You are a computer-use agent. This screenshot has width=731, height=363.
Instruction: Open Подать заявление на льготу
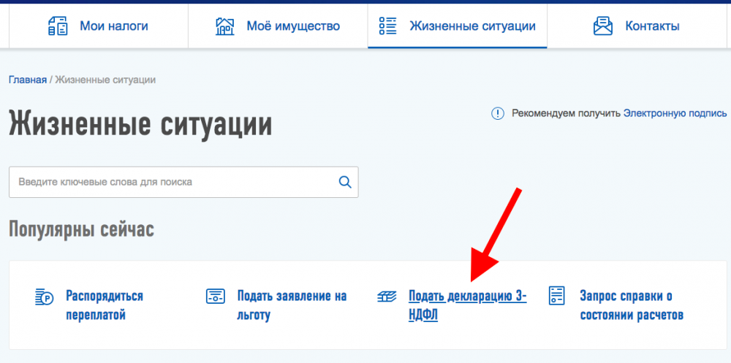pos(292,306)
